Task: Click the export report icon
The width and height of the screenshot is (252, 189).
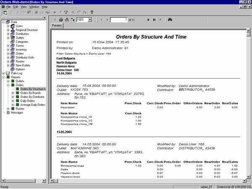Action: click(67, 20)
